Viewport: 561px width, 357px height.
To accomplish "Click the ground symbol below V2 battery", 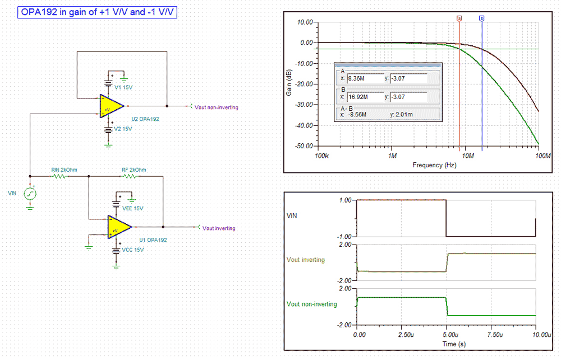I will [108, 145].
